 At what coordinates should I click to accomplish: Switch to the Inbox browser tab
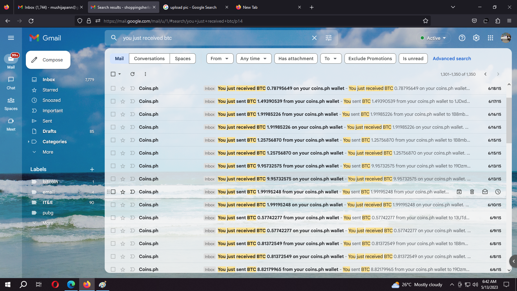pos(51,7)
